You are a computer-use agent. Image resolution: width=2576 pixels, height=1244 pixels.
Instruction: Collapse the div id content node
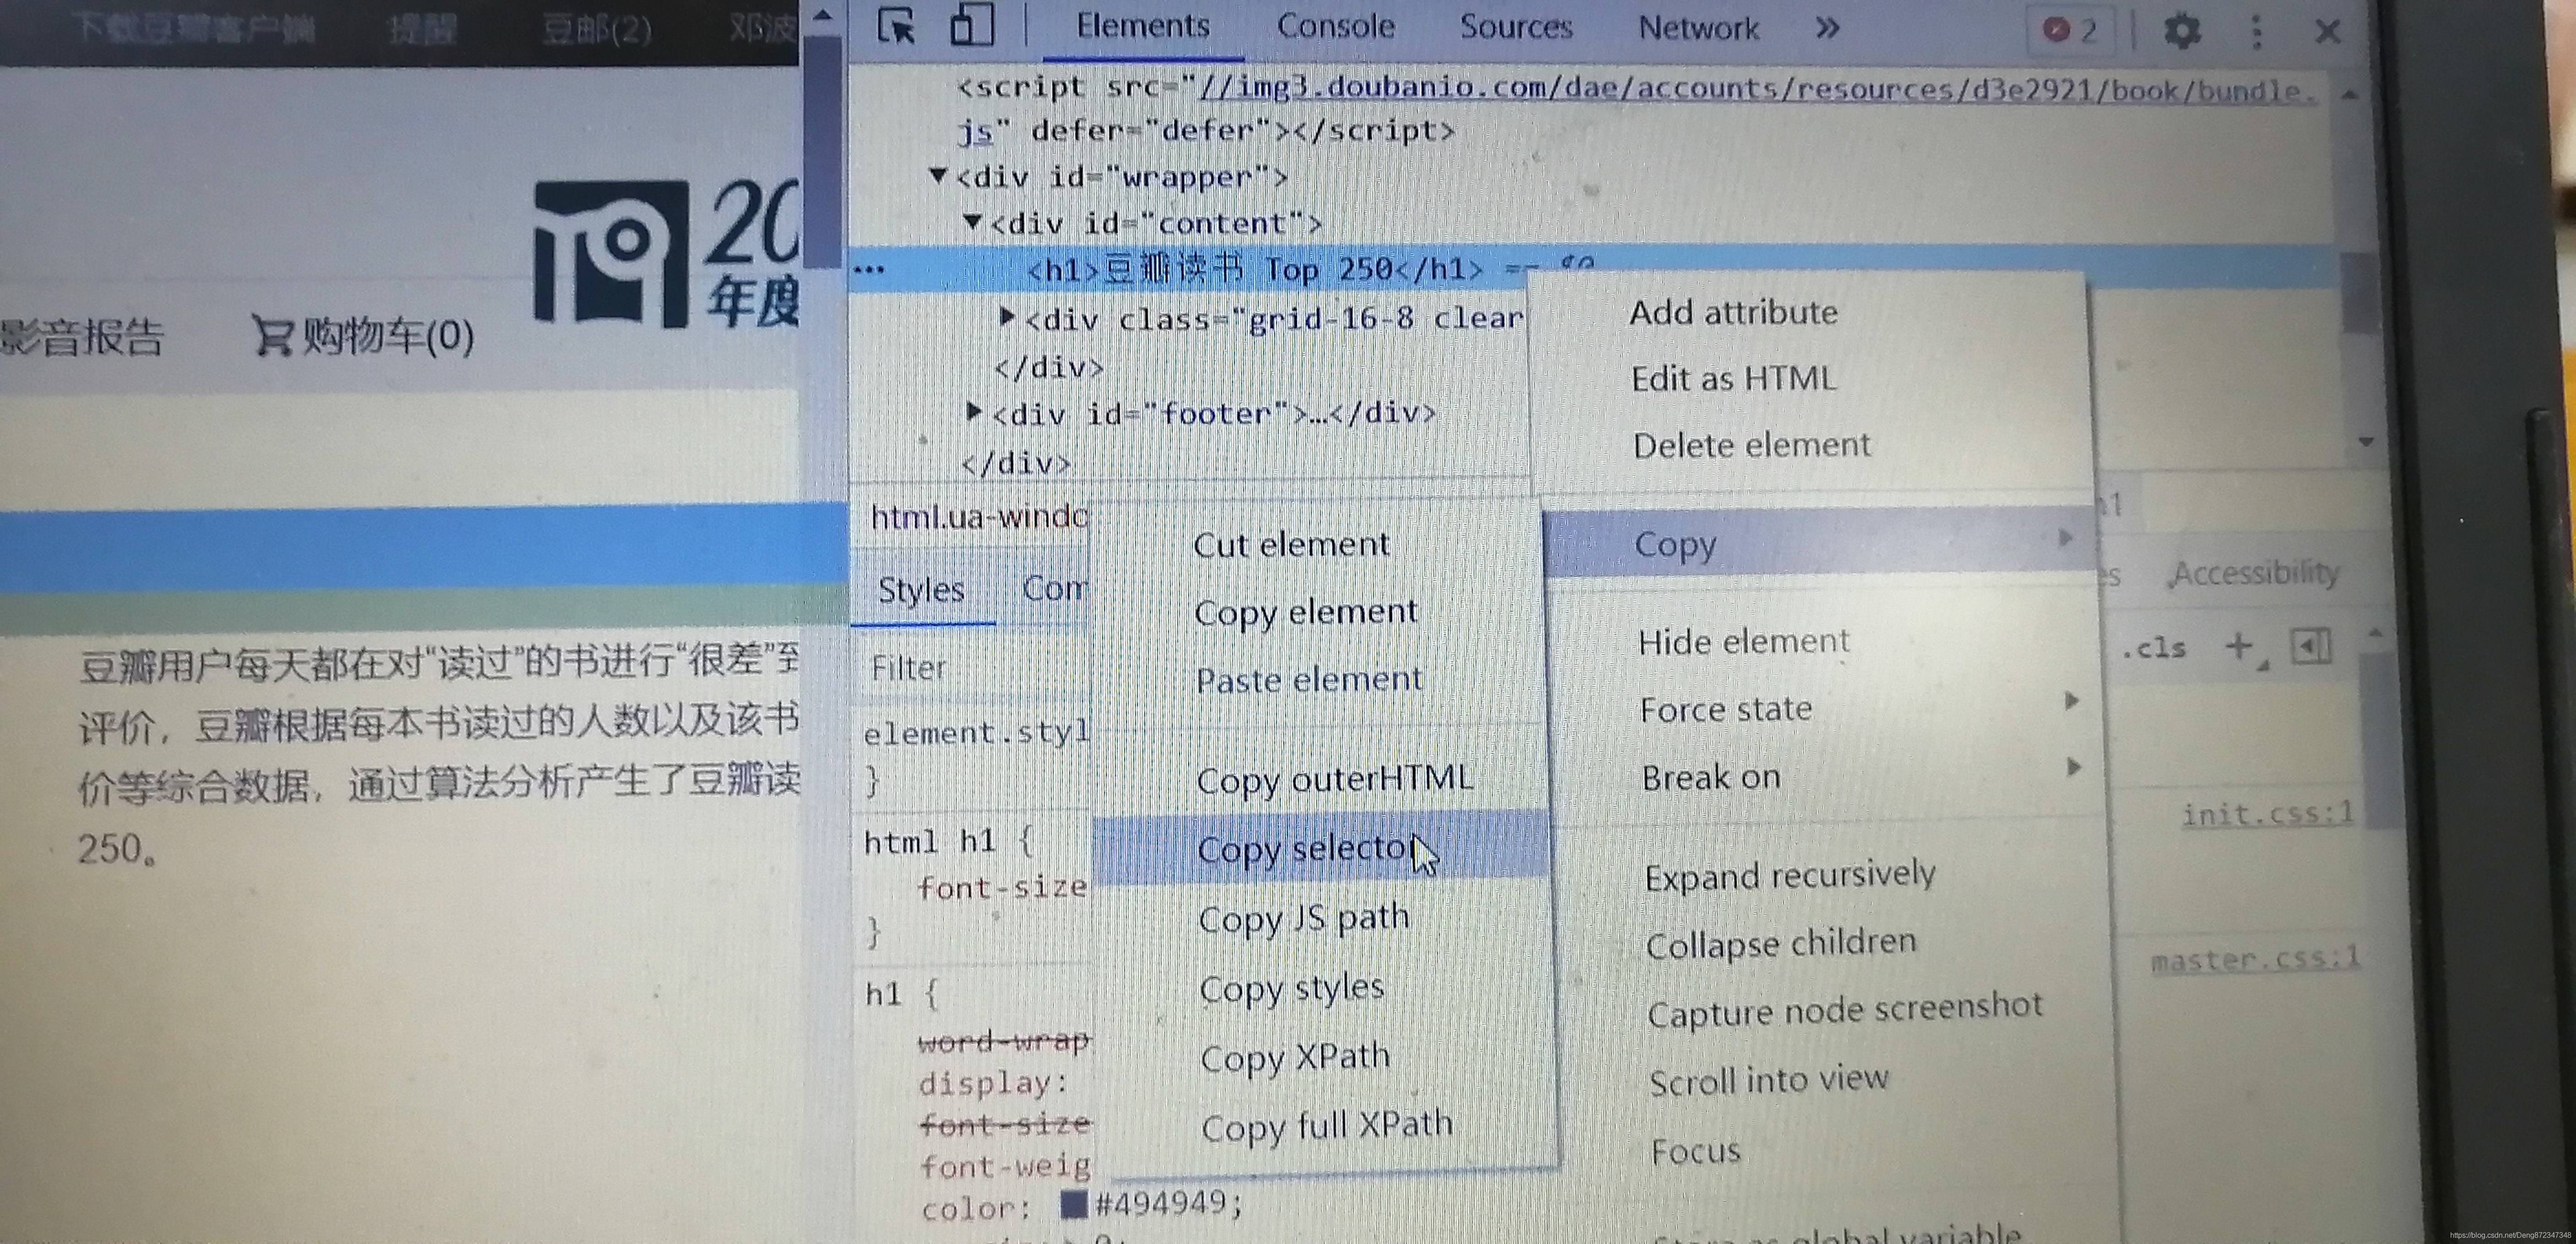(x=972, y=222)
